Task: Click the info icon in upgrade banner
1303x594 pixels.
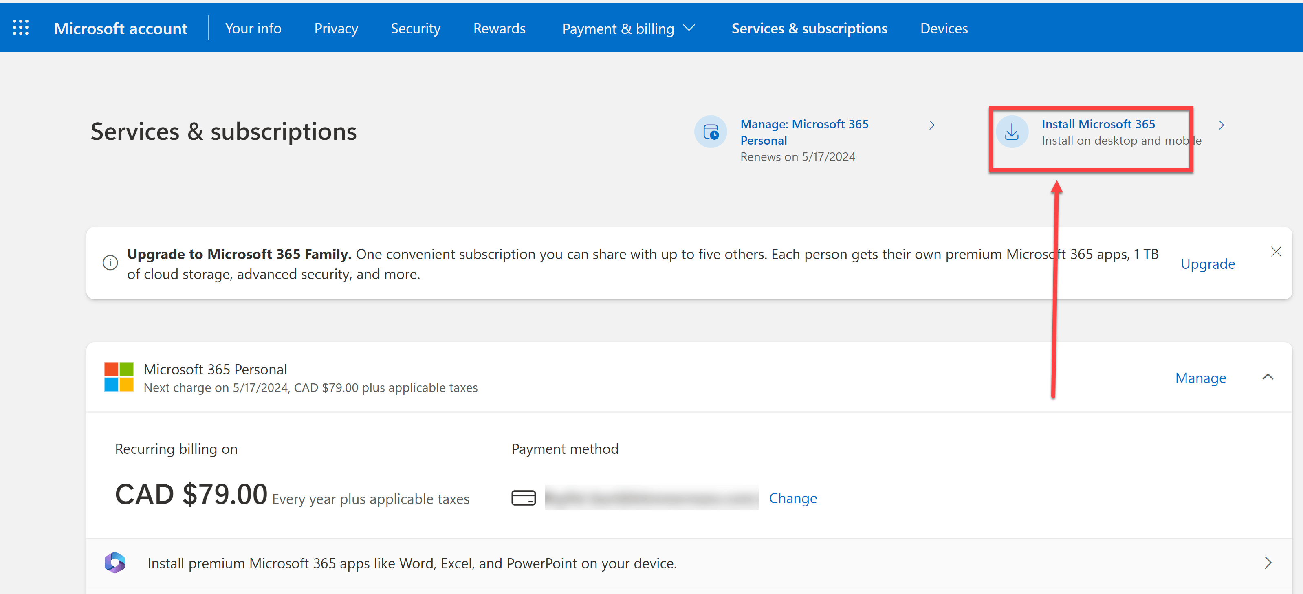Action: tap(110, 263)
